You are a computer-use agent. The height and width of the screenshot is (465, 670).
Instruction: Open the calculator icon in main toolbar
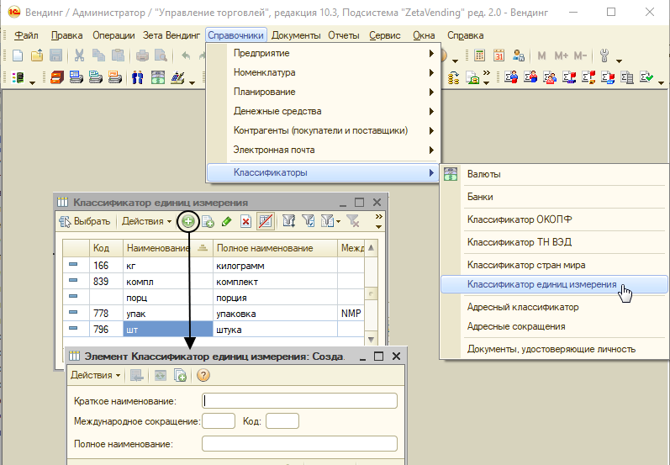[479, 55]
